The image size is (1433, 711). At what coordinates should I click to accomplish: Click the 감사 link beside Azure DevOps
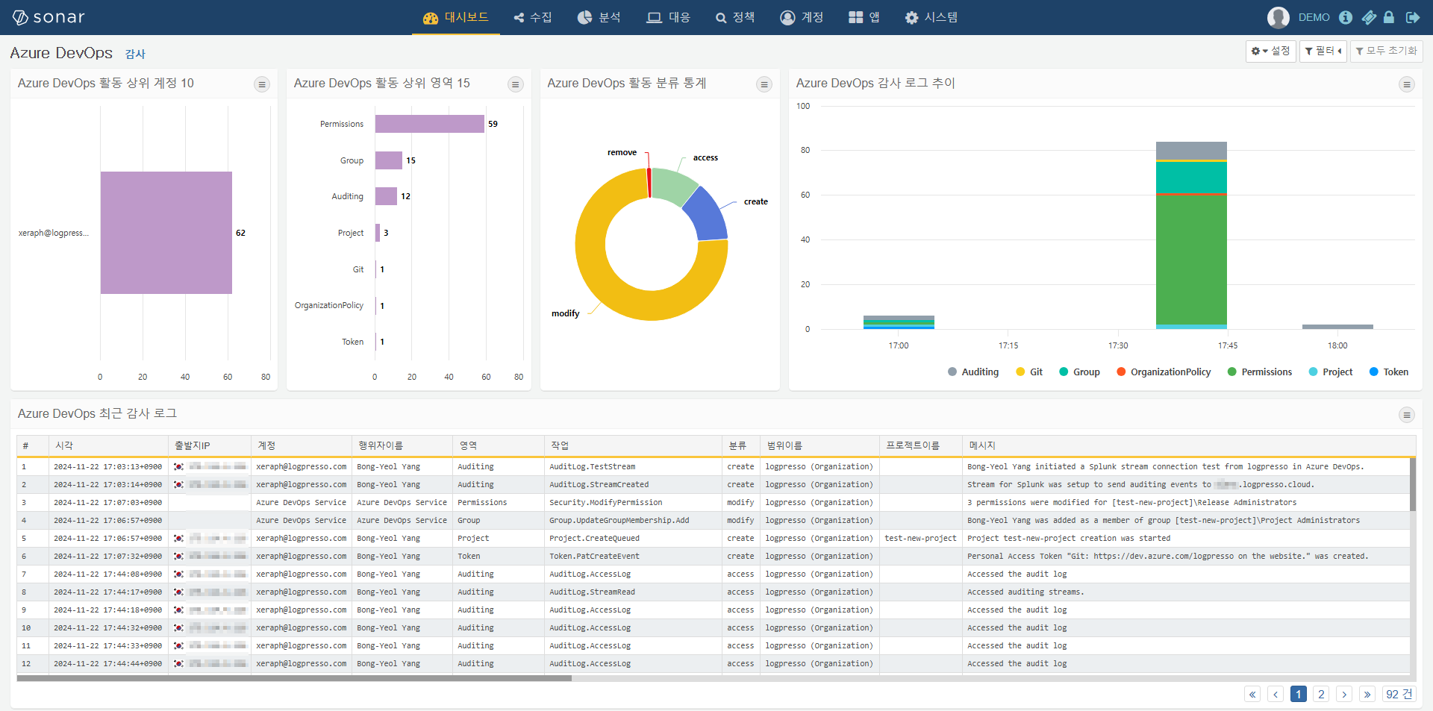(x=135, y=54)
